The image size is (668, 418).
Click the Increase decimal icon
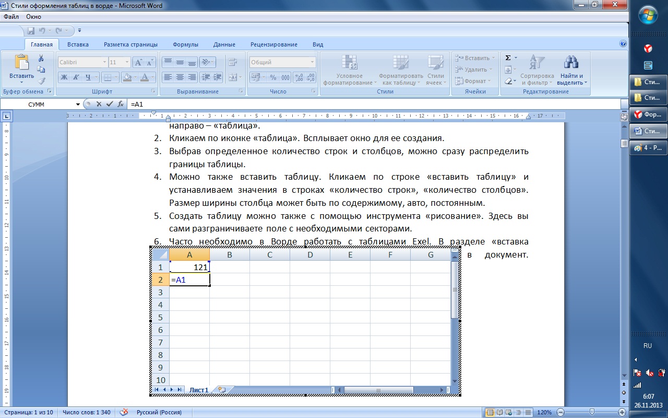point(299,77)
